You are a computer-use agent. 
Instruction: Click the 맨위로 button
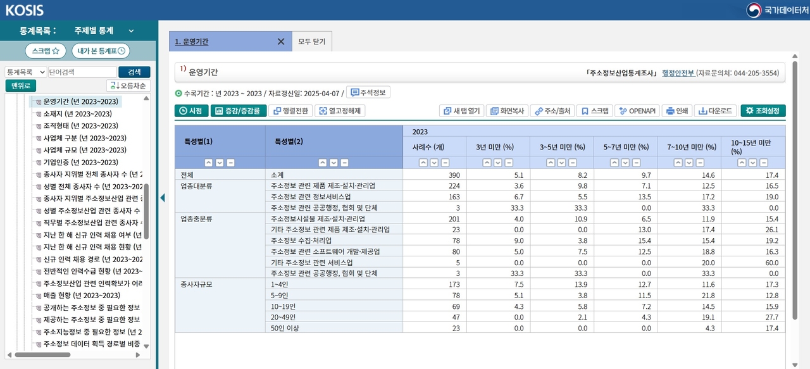pos(21,85)
